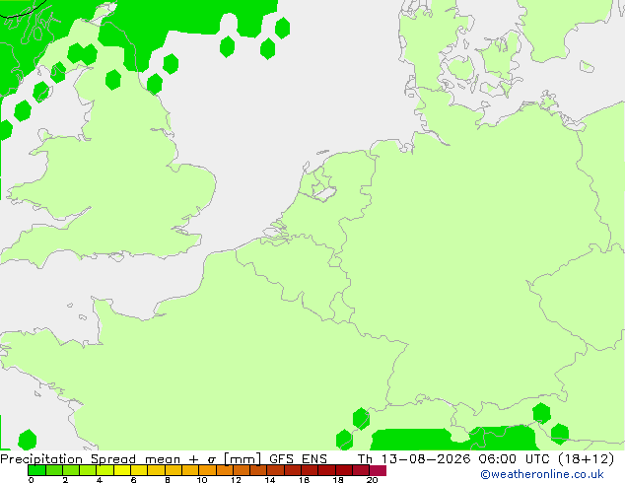This screenshot has width=625, height=483.
Task: Select the bright green legend swatch above 0
Action: click(36, 470)
